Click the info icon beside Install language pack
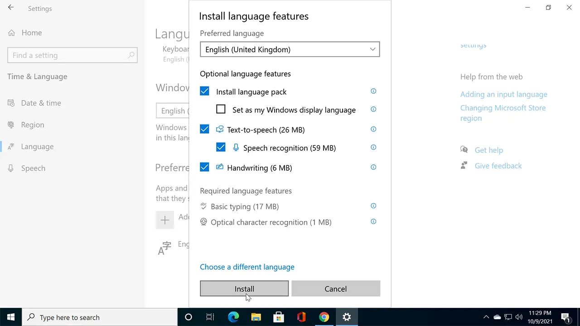This screenshot has width=580, height=326. pos(373,91)
